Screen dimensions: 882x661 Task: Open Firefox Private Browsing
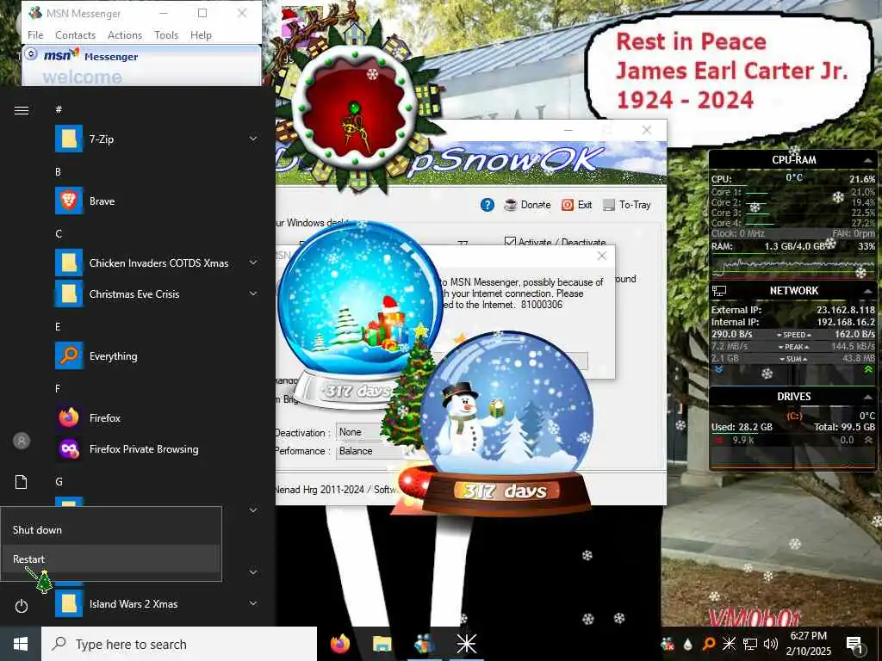click(69, 448)
